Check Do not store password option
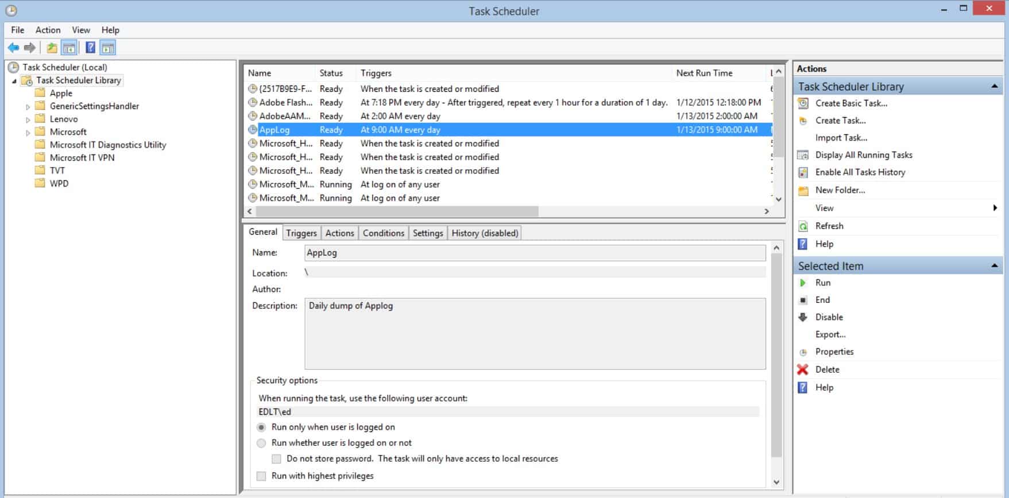The height and width of the screenshot is (498, 1009). pyautogui.click(x=277, y=459)
